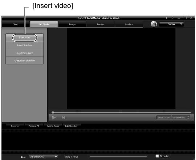The height and width of the screenshot is (160, 196).
Task: Open the Produce tab
Action: click(129, 24)
